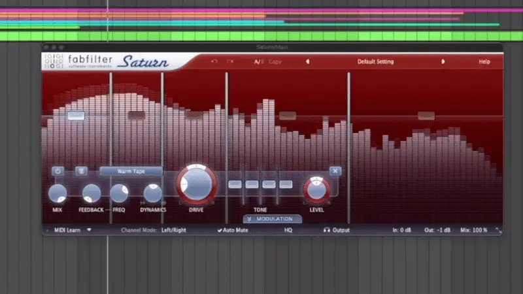This screenshot has width=523, height=294.
Task: Select the second band's level handle
Action: (x=137, y=116)
